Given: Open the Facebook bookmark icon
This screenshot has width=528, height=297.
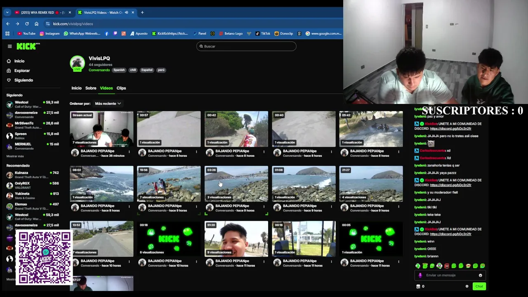Looking at the screenshot, I should coord(107,33).
